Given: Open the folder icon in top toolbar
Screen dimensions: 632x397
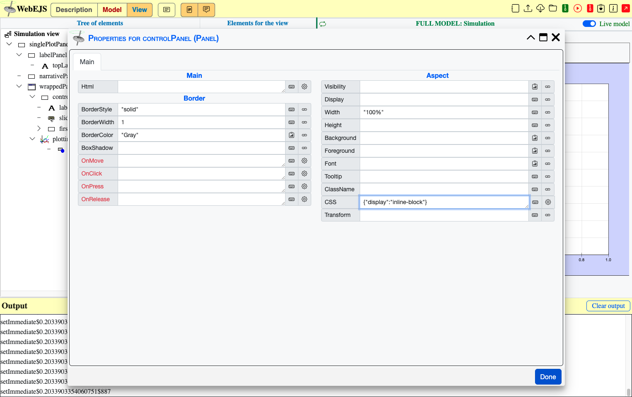Looking at the screenshot, I should (x=553, y=8).
